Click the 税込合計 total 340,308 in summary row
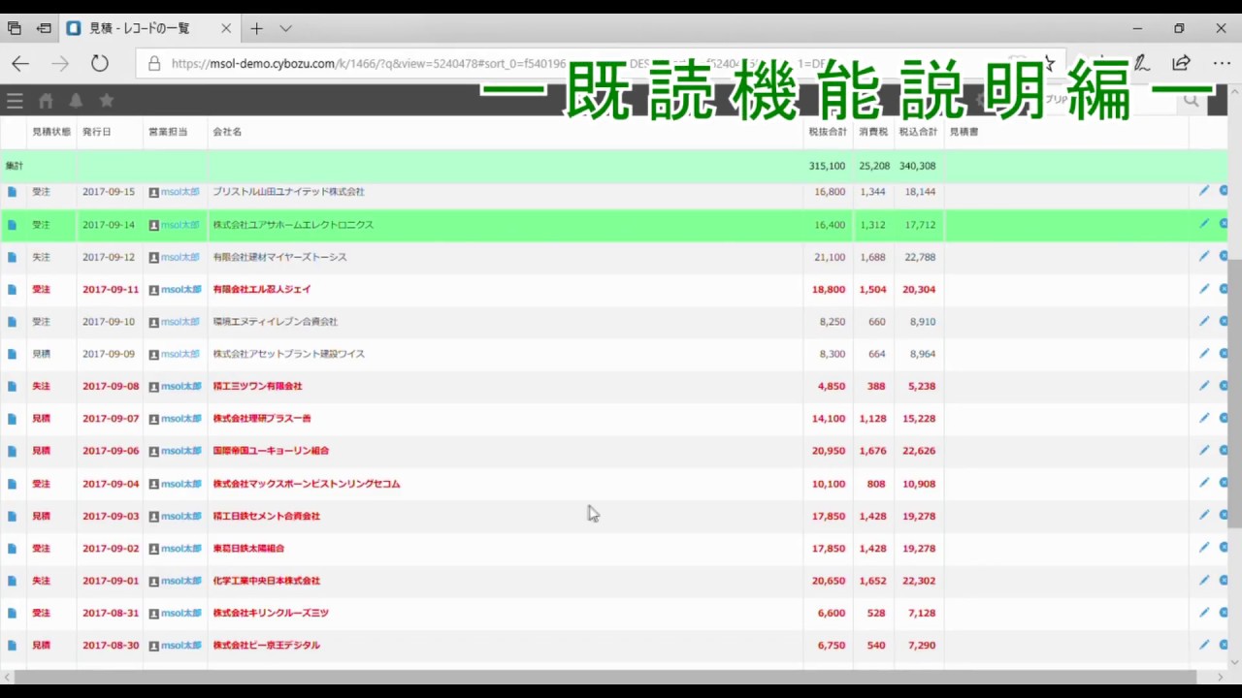Image resolution: width=1242 pixels, height=698 pixels. point(918,166)
